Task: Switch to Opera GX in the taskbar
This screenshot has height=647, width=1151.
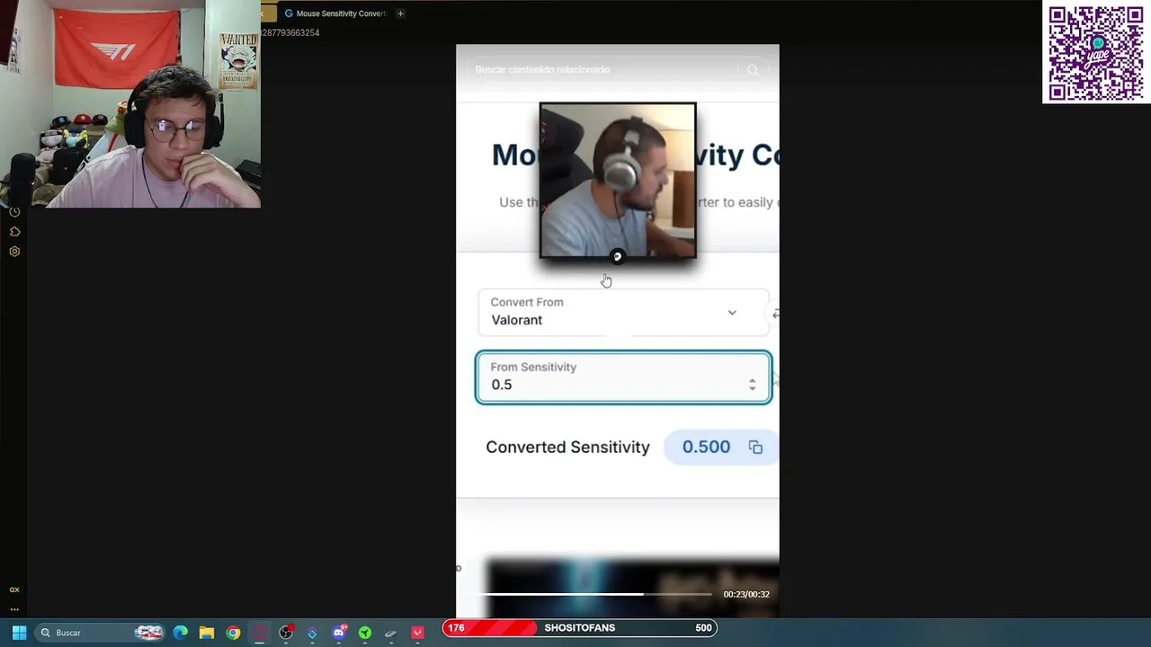Action: point(260,633)
